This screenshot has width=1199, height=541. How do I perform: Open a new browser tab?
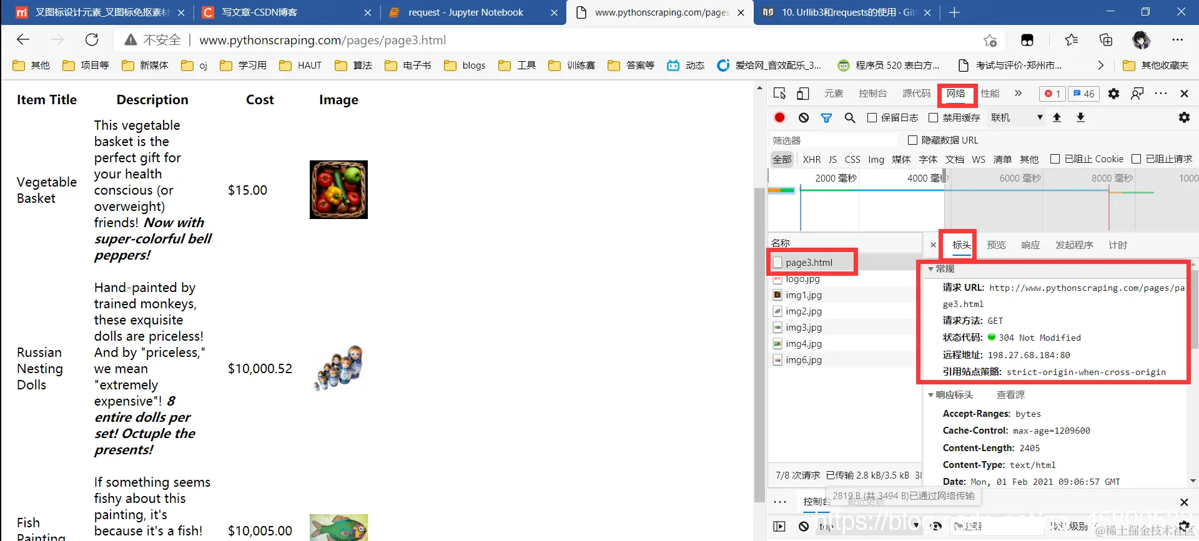954,12
